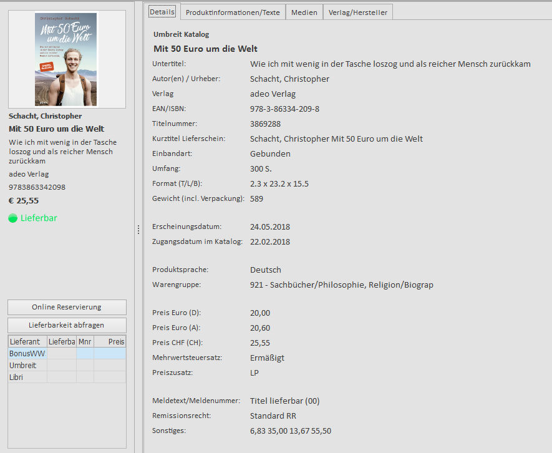The width and height of the screenshot is (552, 453).
Task: Go to the Medien tab
Action: click(x=304, y=12)
